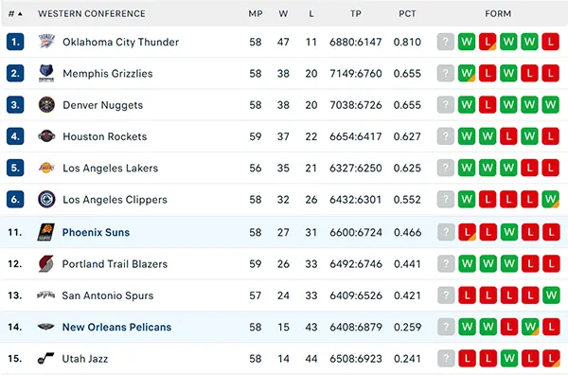568x375 pixels.
Task: Click the Memphis Grizzlies team logo
Action: (46, 73)
